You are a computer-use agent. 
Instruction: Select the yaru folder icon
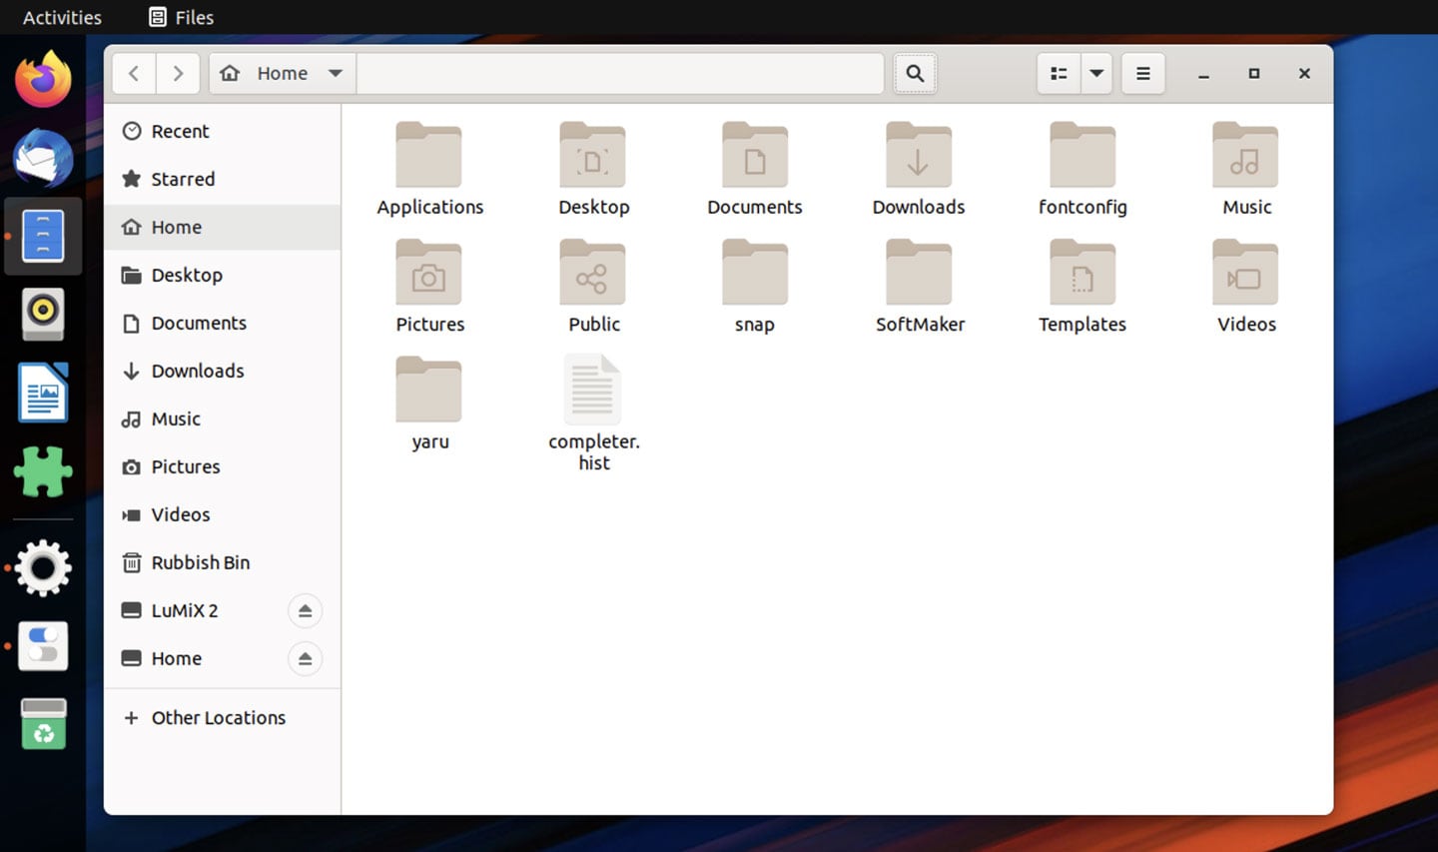click(x=428, y=389)
